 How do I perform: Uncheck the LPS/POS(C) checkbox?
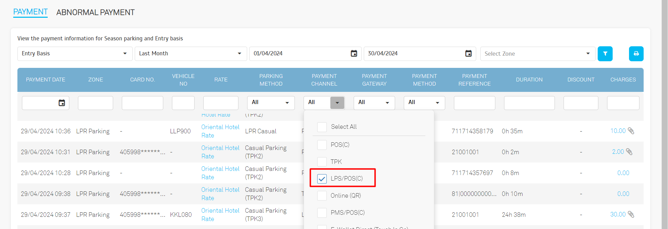(x=322, y=179)
